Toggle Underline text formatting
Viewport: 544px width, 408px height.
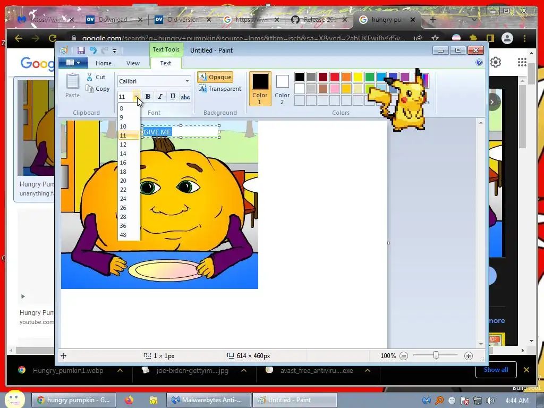pyautogui.click(x=173, y=97)
